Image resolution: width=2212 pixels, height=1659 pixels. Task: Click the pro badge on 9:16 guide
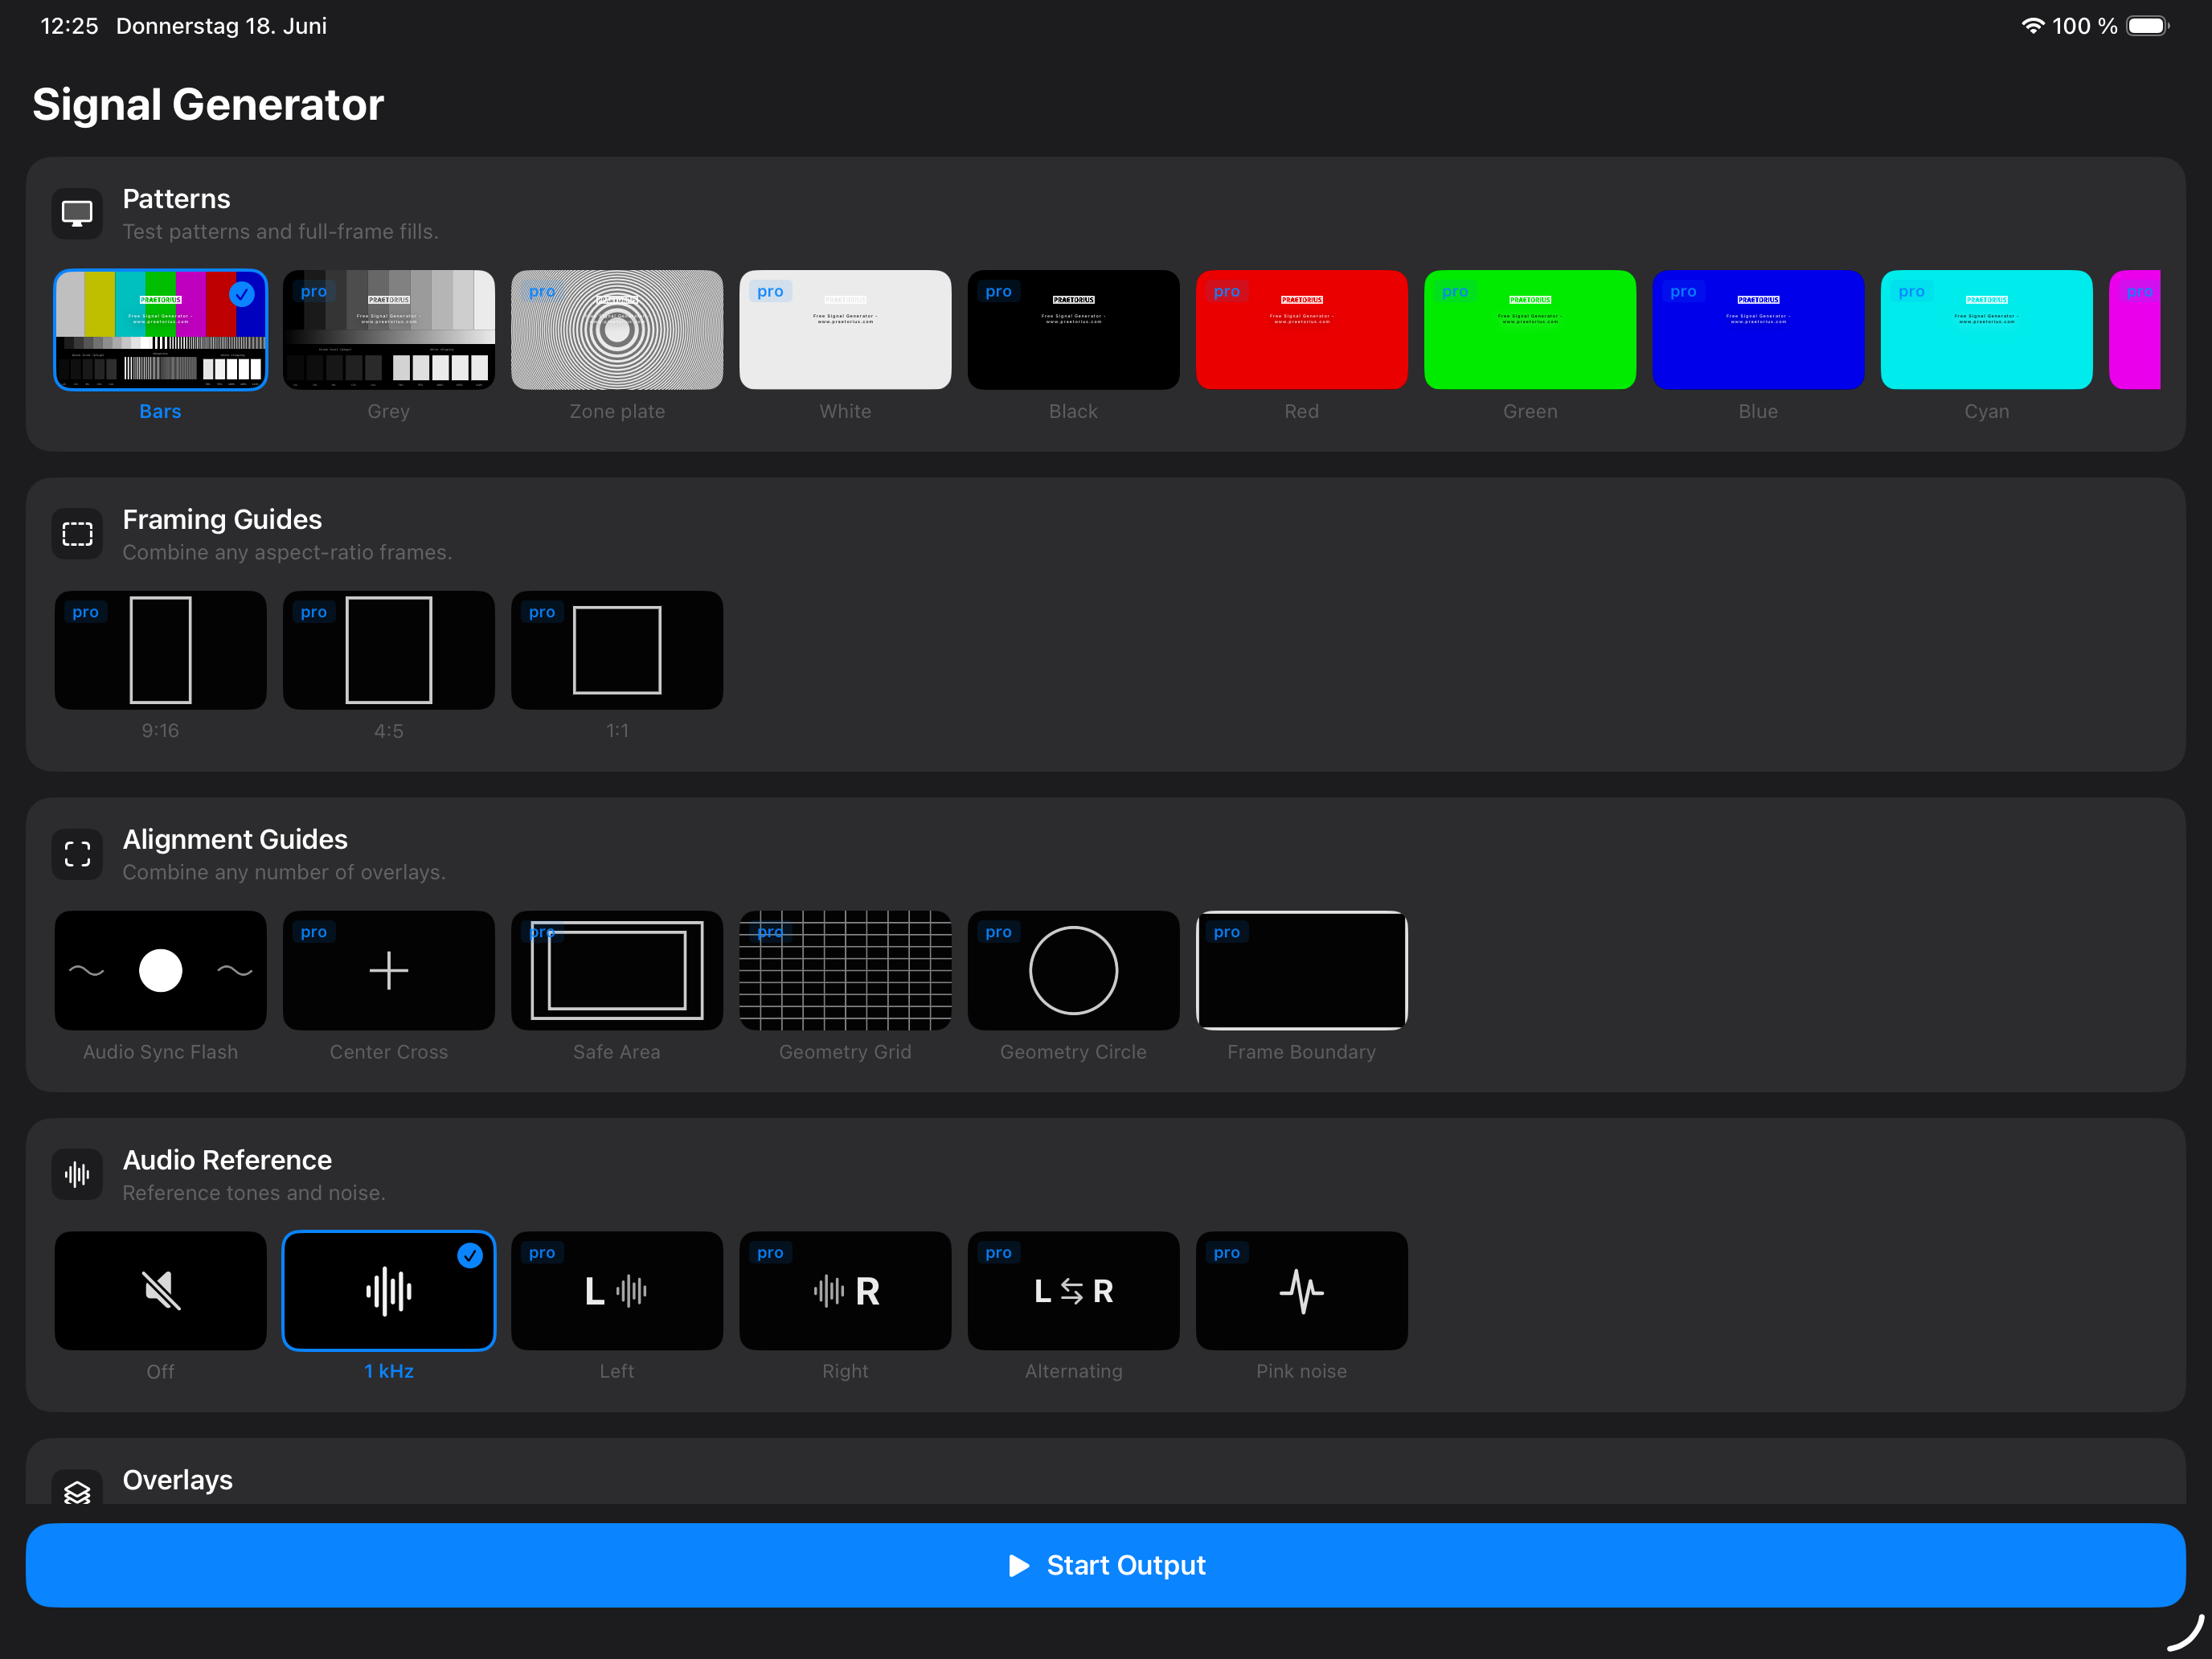click(x=86, y=612)
